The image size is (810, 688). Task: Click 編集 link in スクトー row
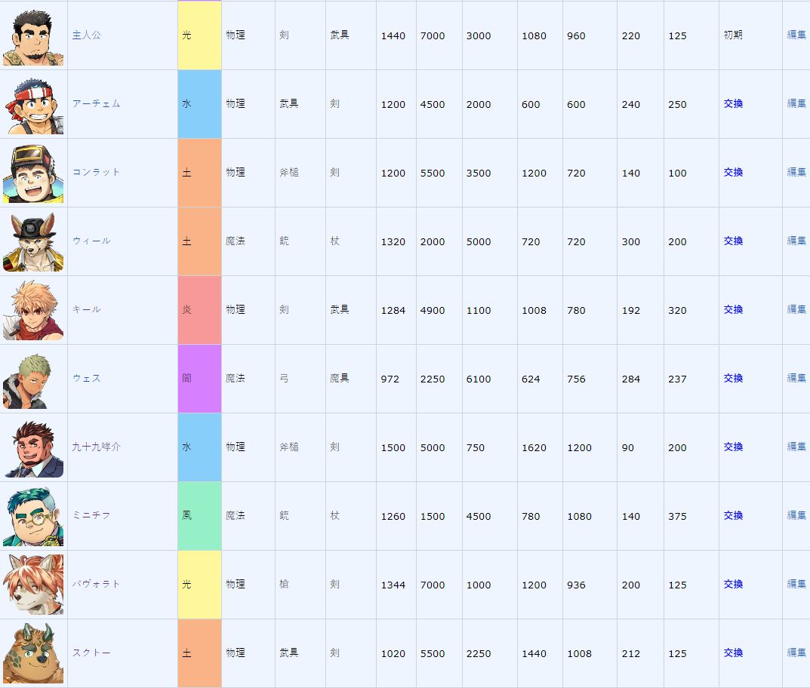click(x=796, y=653)
